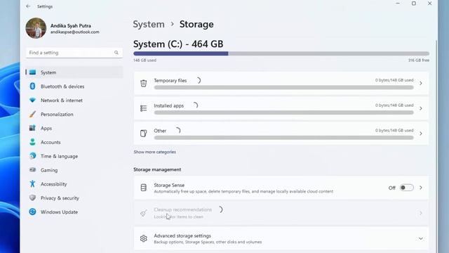449x253 pixels.
Task: Click the Advanced storage gear icon
Action: tap(143, 238)
